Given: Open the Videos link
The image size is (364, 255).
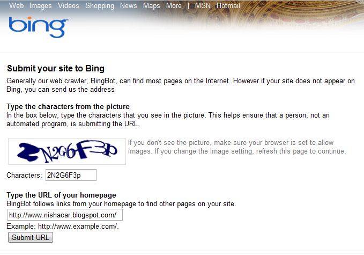Looking at the screenshot, I should [68, 6].
